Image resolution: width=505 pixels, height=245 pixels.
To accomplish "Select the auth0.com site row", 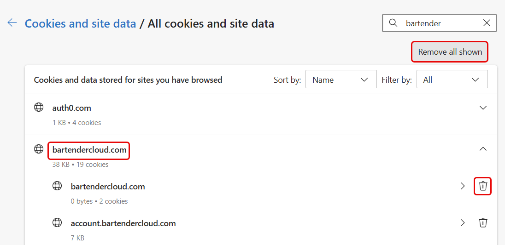I will tap(261, 114).
